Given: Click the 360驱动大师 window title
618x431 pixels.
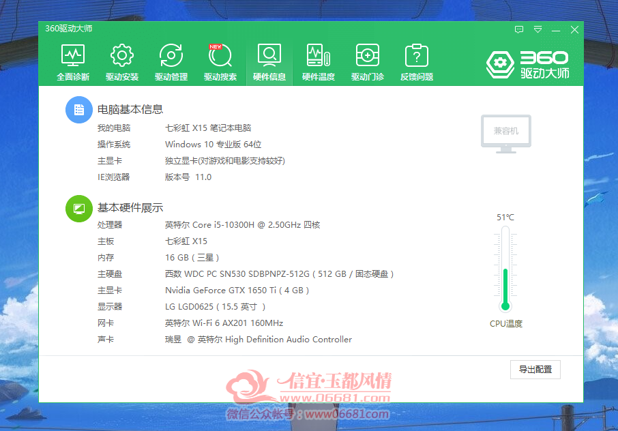Looking at the screenshot, I should tap(69, 29).
